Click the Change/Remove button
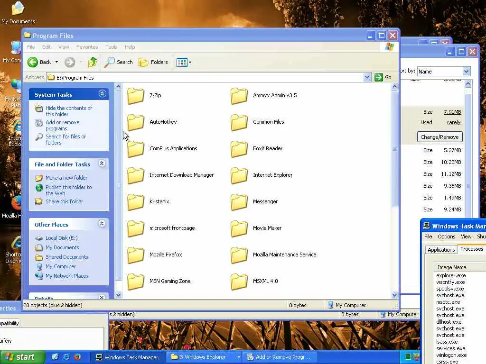 point(439,137)
